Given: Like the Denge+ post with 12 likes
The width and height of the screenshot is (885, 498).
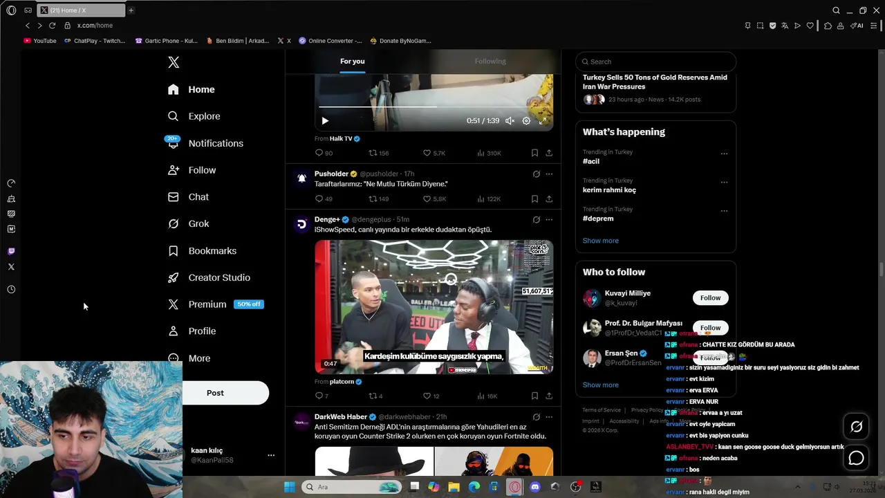Looking at the screenshot, I should [x=431, y=396].
